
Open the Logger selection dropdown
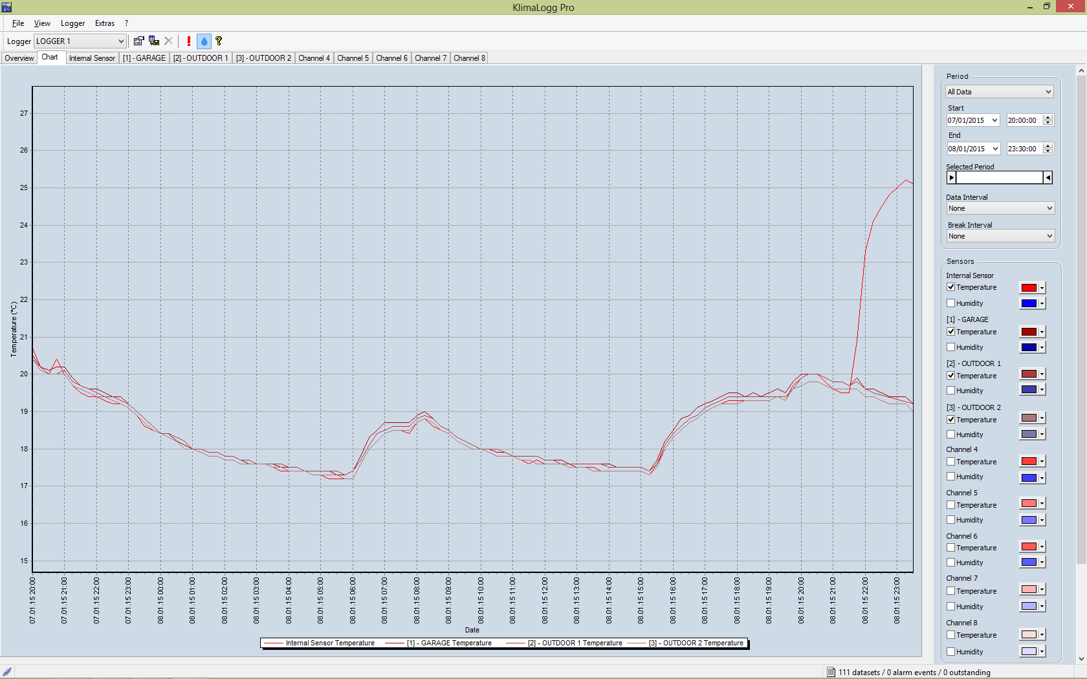80,41
